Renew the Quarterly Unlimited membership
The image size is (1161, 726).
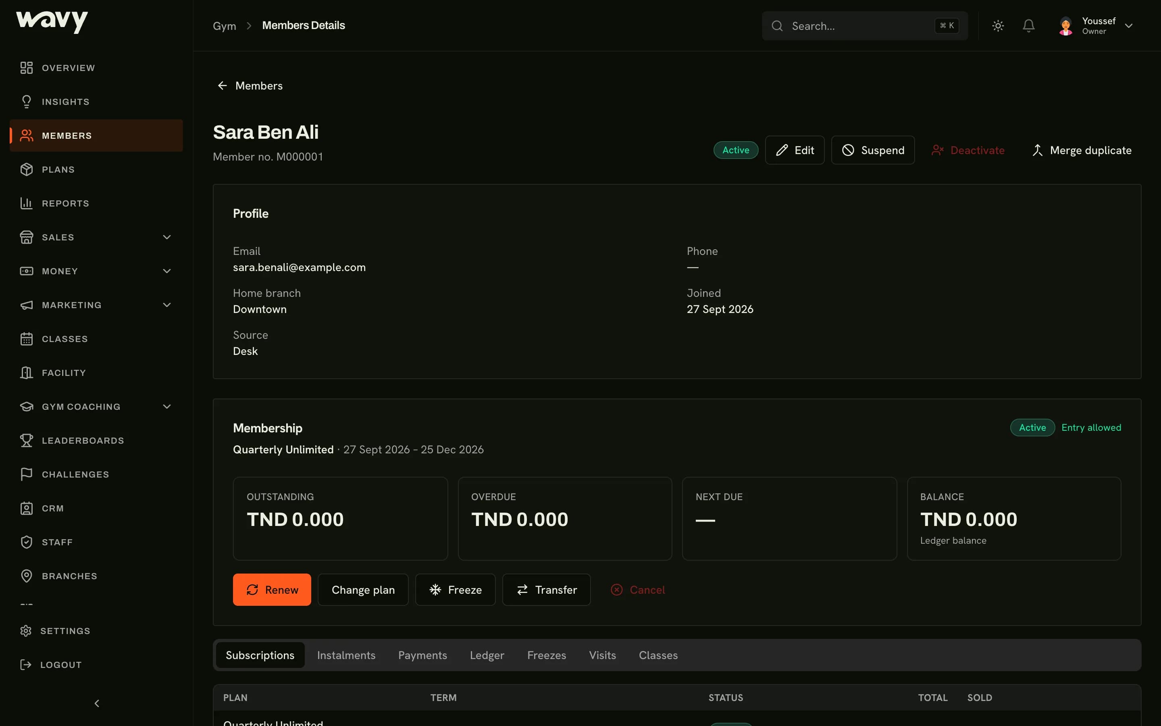tap(272, 590)
